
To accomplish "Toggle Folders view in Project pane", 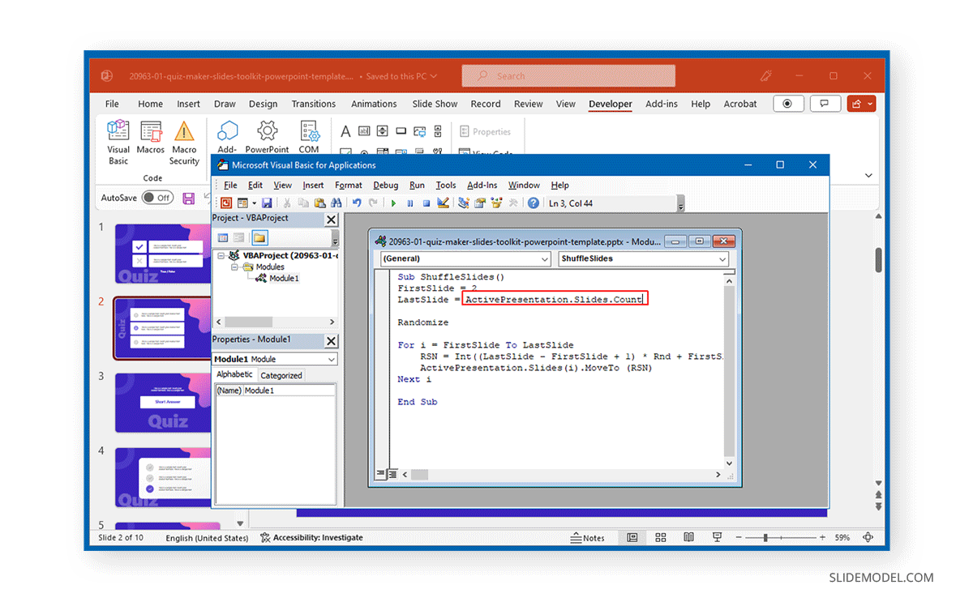I will (259, 237).
